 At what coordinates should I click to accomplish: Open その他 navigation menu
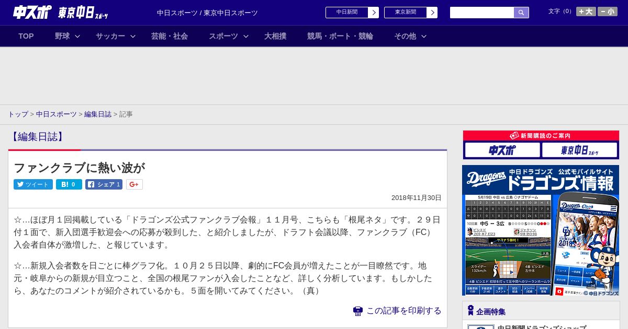[x=405, y=36]
